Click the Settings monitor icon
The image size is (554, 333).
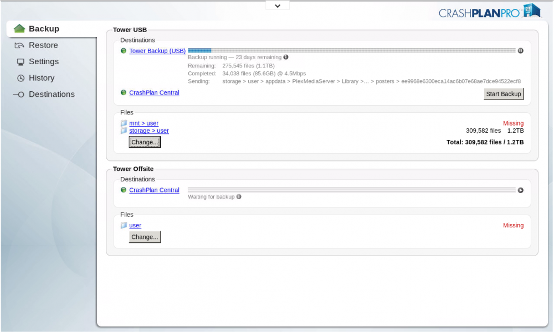[x=20, y=62]
